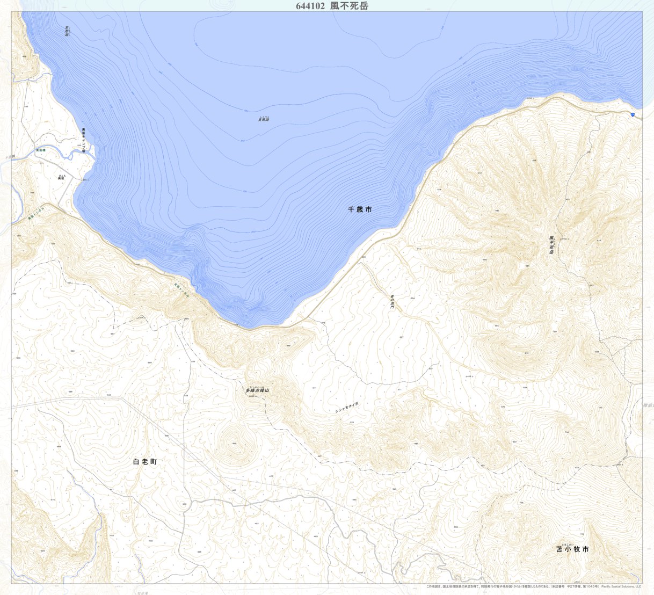Click the green 支笏トンネル tunnel label
654x595 pixels.
[181, 291]
